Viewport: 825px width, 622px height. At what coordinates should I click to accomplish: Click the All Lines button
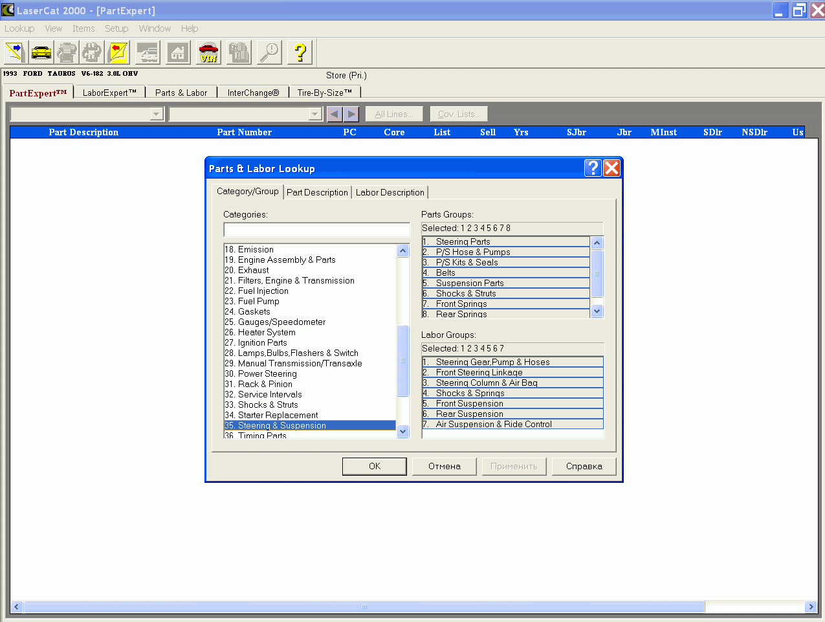[394, 115]
